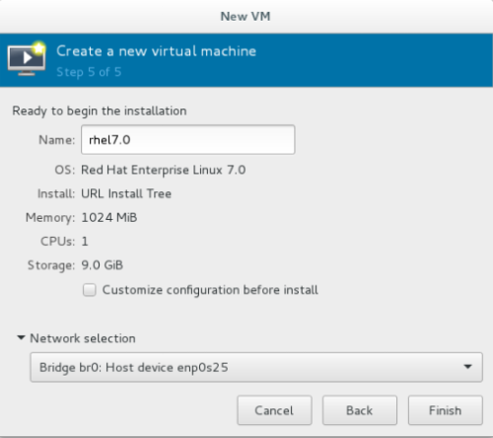Select the Red Hat Enterprise Linux 7.0 text
The width and height of the screenshot is (493, 438).
tap(164, 171)
